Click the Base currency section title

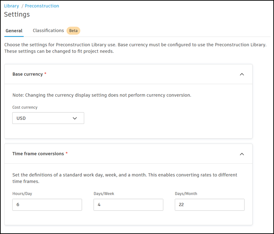(28, 74)
